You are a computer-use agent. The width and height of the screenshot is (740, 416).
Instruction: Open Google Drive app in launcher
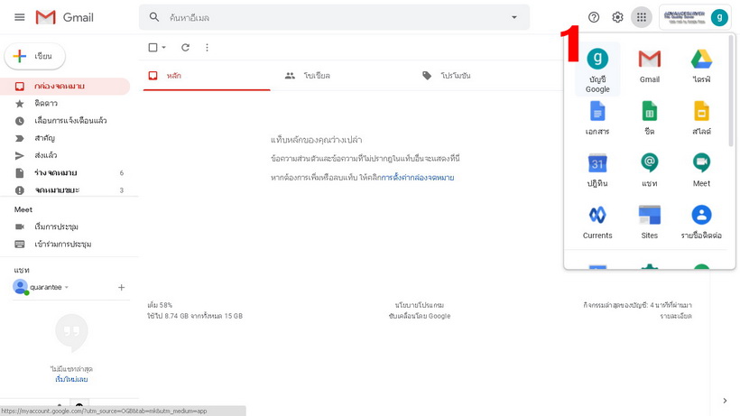point(701,66)
